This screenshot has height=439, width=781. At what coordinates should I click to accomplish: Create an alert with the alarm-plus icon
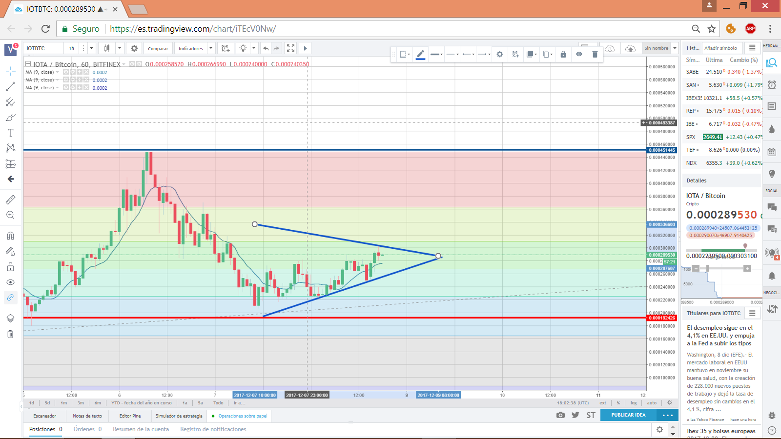226,48
